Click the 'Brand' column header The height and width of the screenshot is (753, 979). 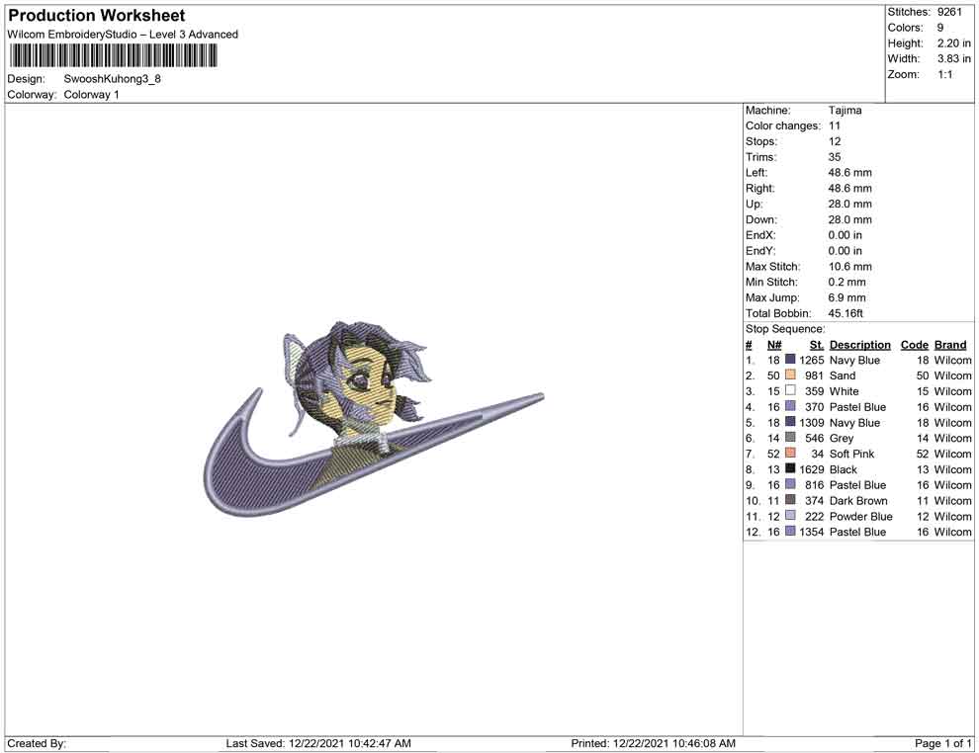tap(950, 345)
